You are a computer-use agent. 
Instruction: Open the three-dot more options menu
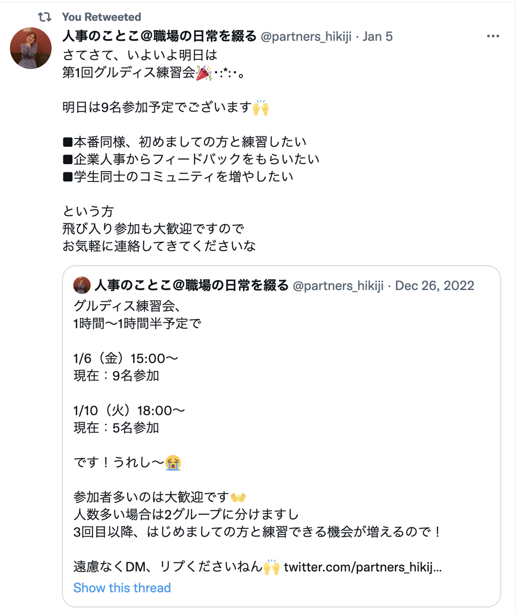(x=493, y=36)
